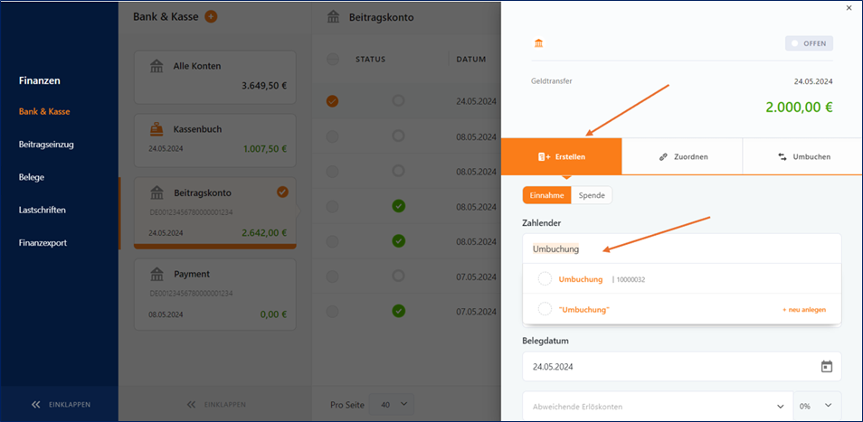863x422 pixels.
Task: Add a new account with the orange plus icon
Action: pyautogui.click(x=211, y=16)
